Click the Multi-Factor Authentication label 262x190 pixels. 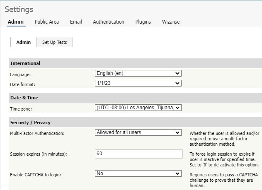point(37,133)
